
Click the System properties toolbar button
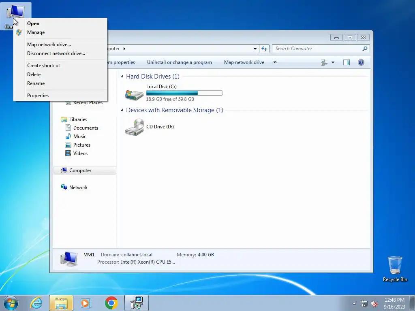click(x=122, y=62)
